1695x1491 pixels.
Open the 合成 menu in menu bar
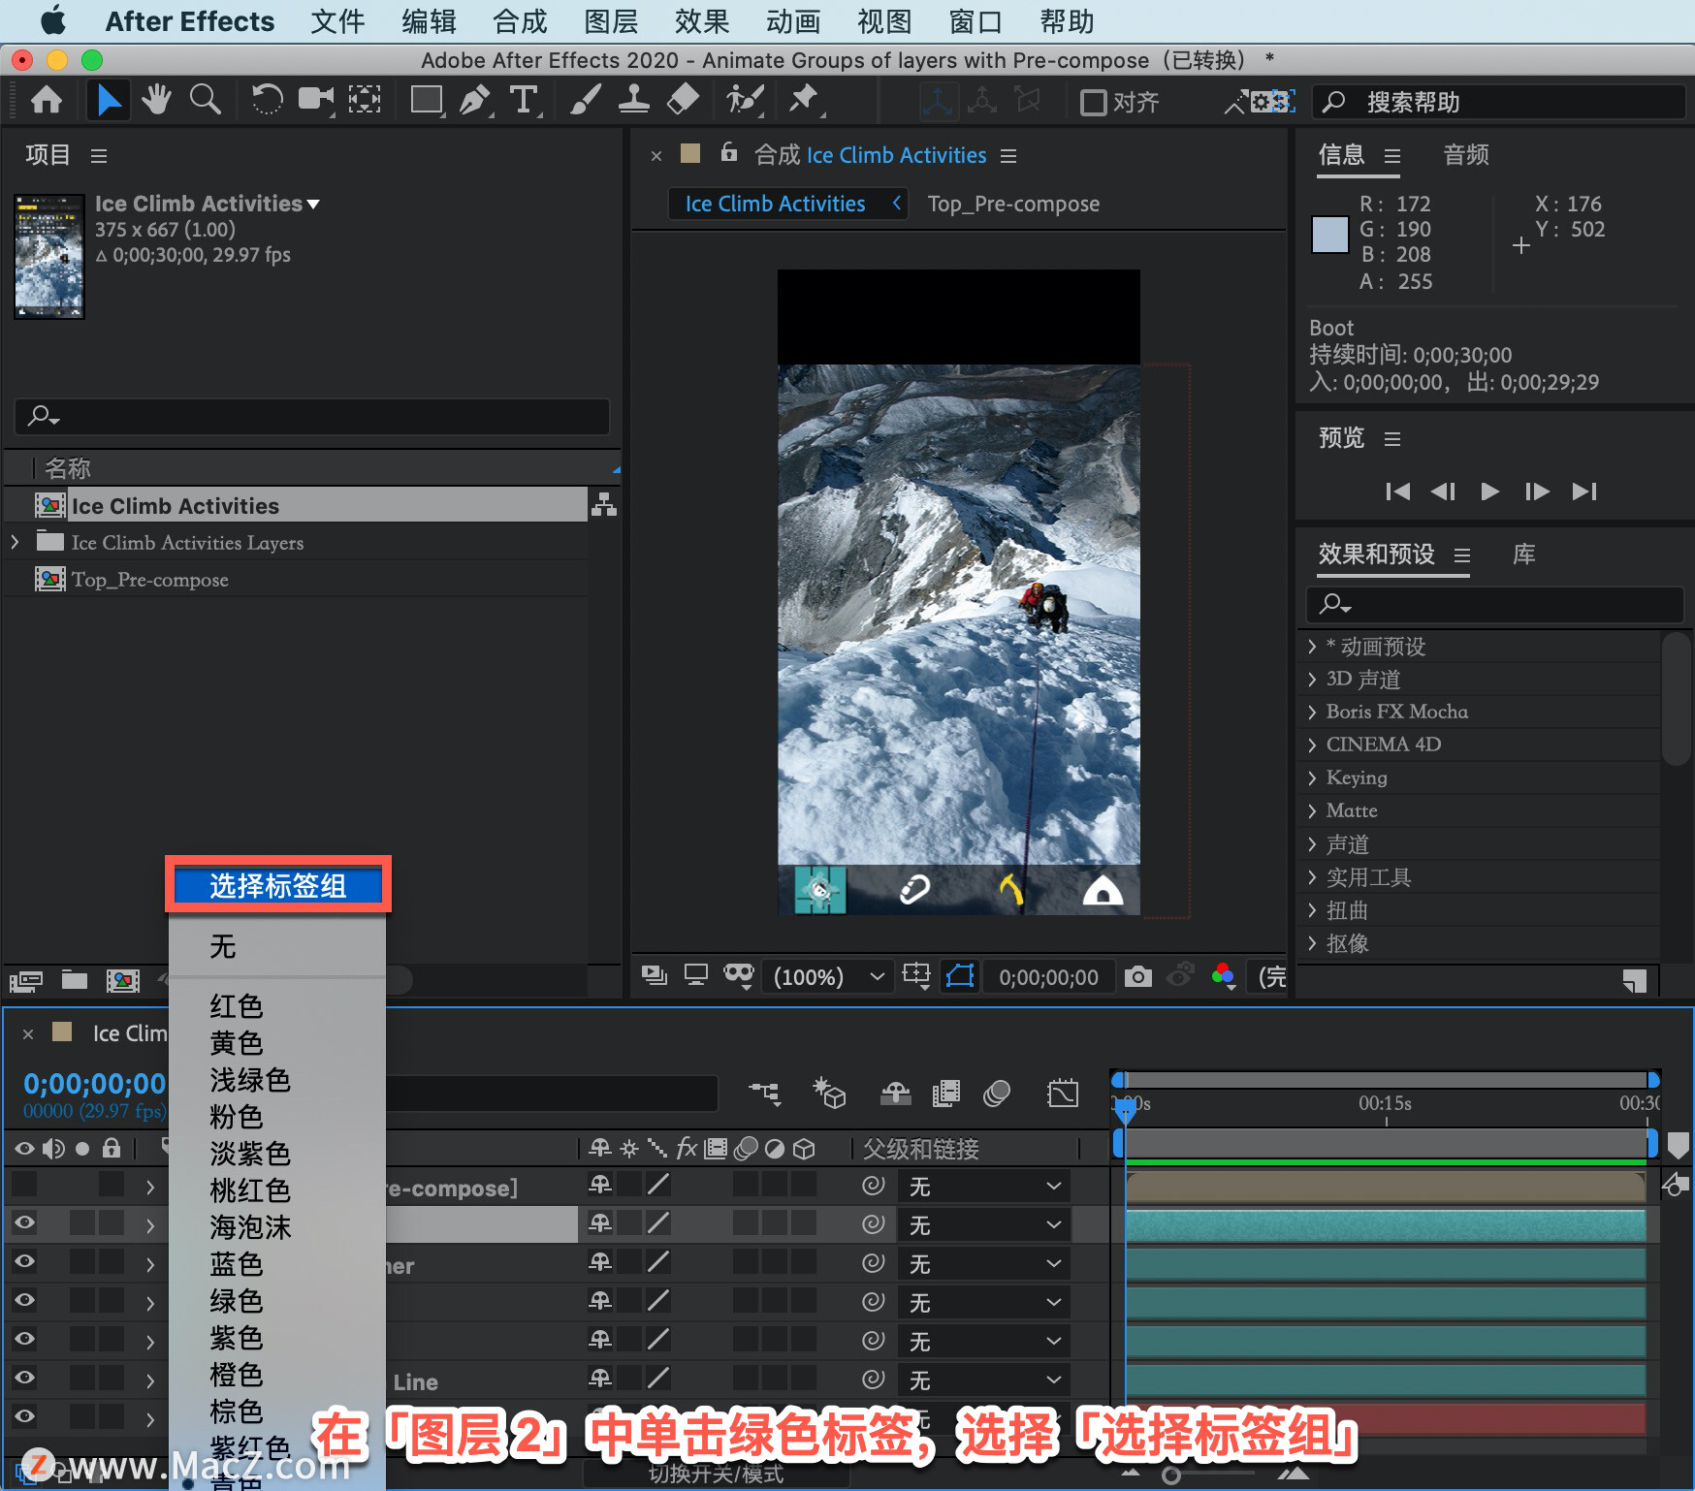(520, 21)
